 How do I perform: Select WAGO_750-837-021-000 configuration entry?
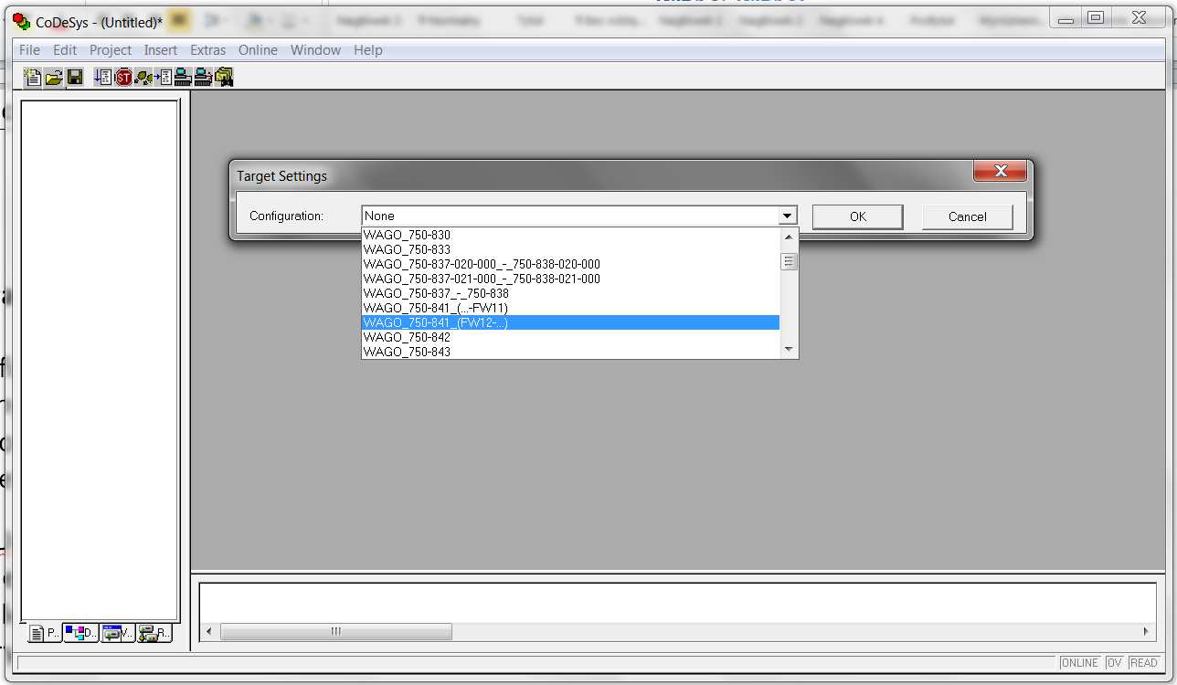click(x=570, y=279)
